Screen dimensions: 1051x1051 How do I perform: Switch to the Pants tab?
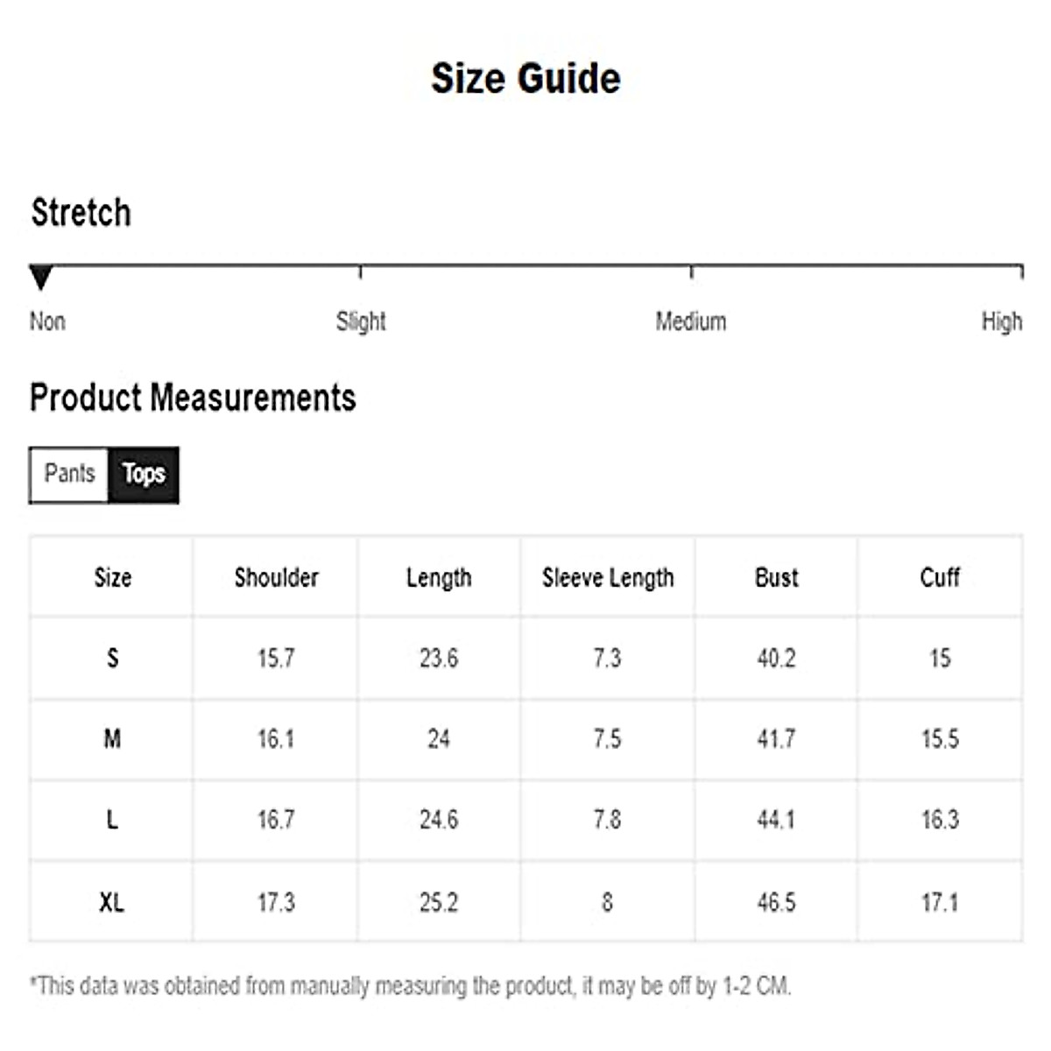(x=69, y=474)
